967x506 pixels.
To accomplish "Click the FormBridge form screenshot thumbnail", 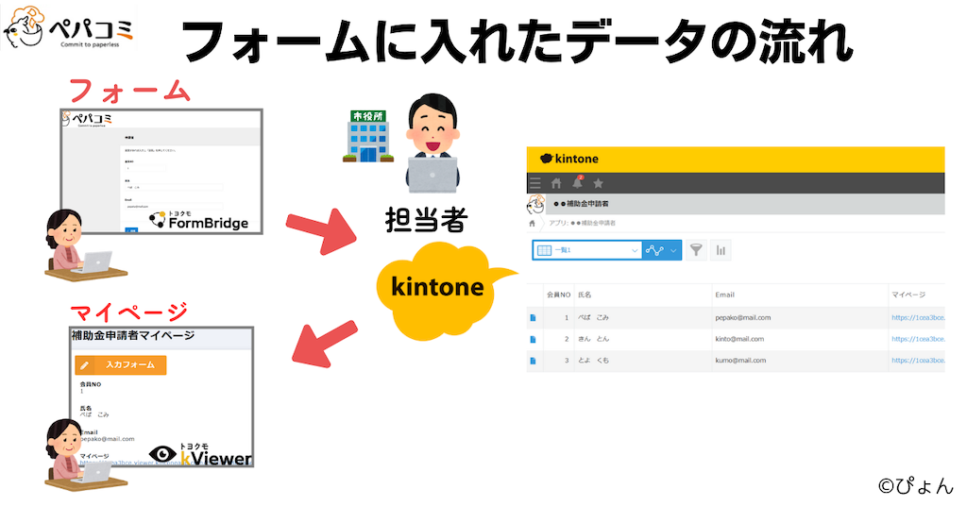I will [x=161, y=171].
